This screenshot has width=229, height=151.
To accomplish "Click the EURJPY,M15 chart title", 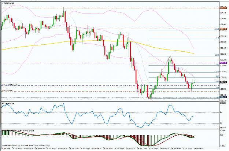I will pos(8,3).
